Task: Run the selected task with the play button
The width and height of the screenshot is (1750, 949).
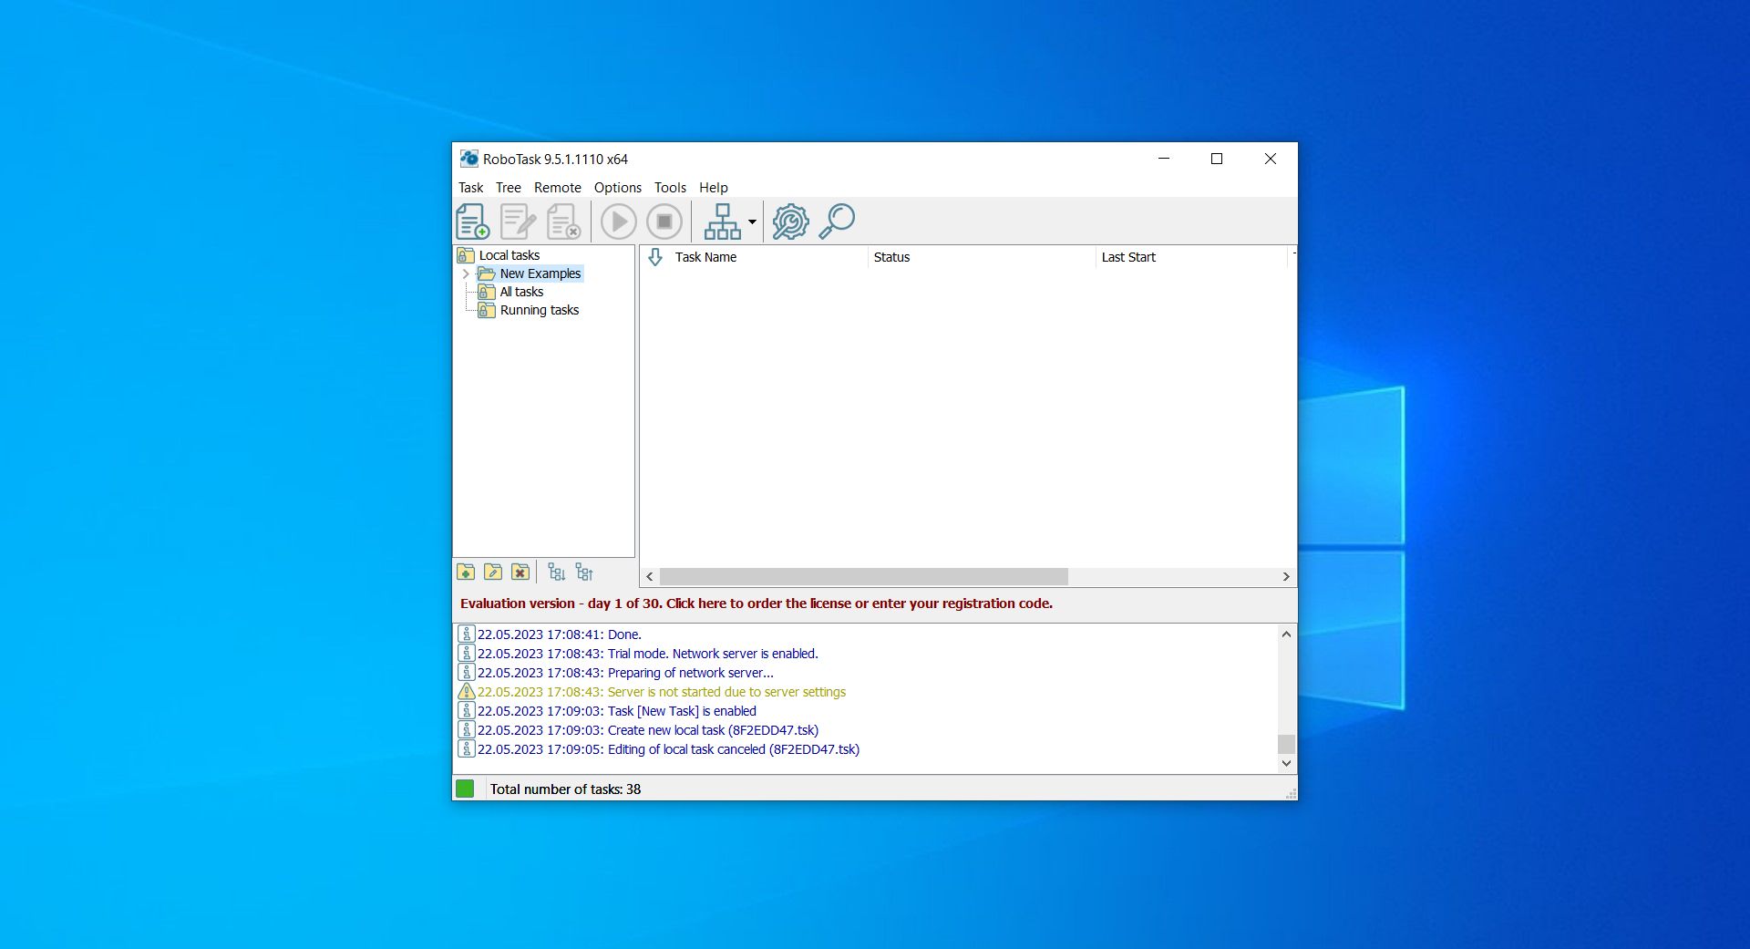Action: pyautogui.click(x=618, y=221)
